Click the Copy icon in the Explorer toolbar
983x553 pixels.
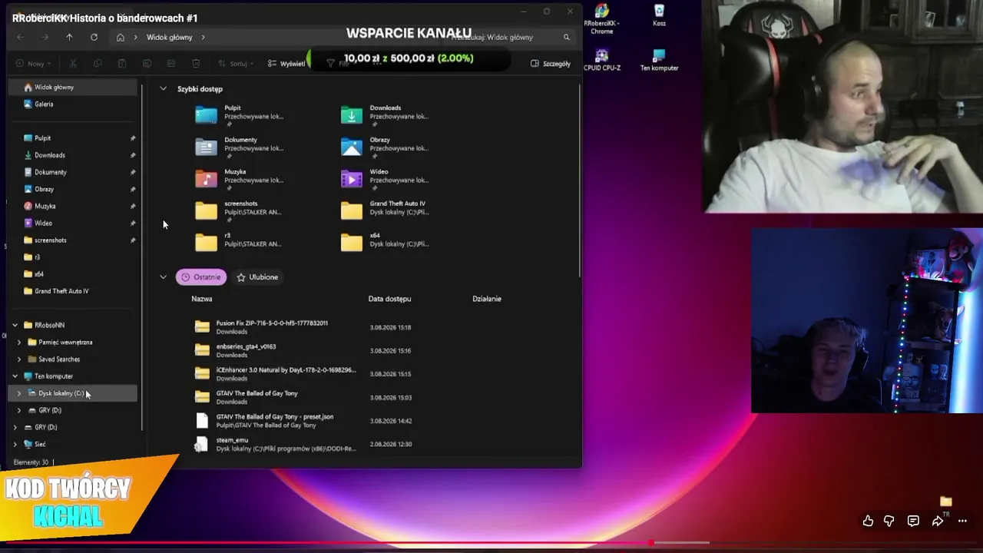[98, 64]
